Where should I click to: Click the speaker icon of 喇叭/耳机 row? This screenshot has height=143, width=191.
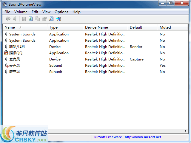click(x=6, y=46)
